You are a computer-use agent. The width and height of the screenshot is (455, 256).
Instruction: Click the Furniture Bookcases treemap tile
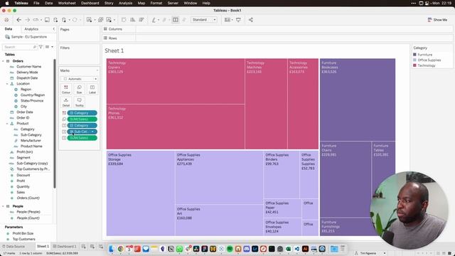pyautogui.click(x=358, y=100)
